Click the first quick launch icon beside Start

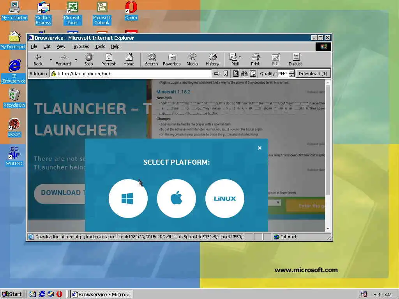tap(33, 294)
